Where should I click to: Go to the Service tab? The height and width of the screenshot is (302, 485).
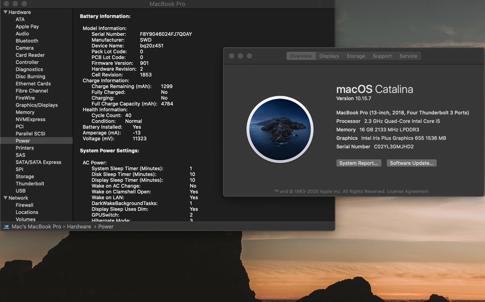point(408,56)
